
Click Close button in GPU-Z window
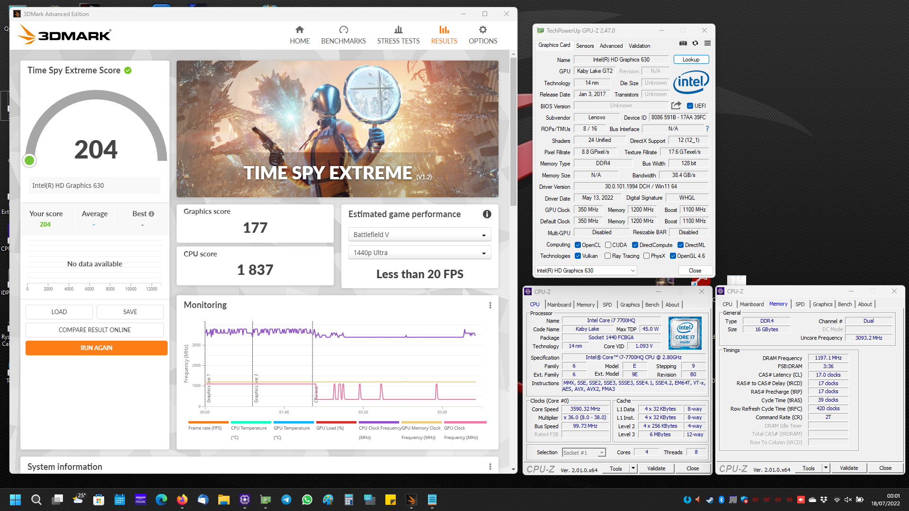point(695,271)
